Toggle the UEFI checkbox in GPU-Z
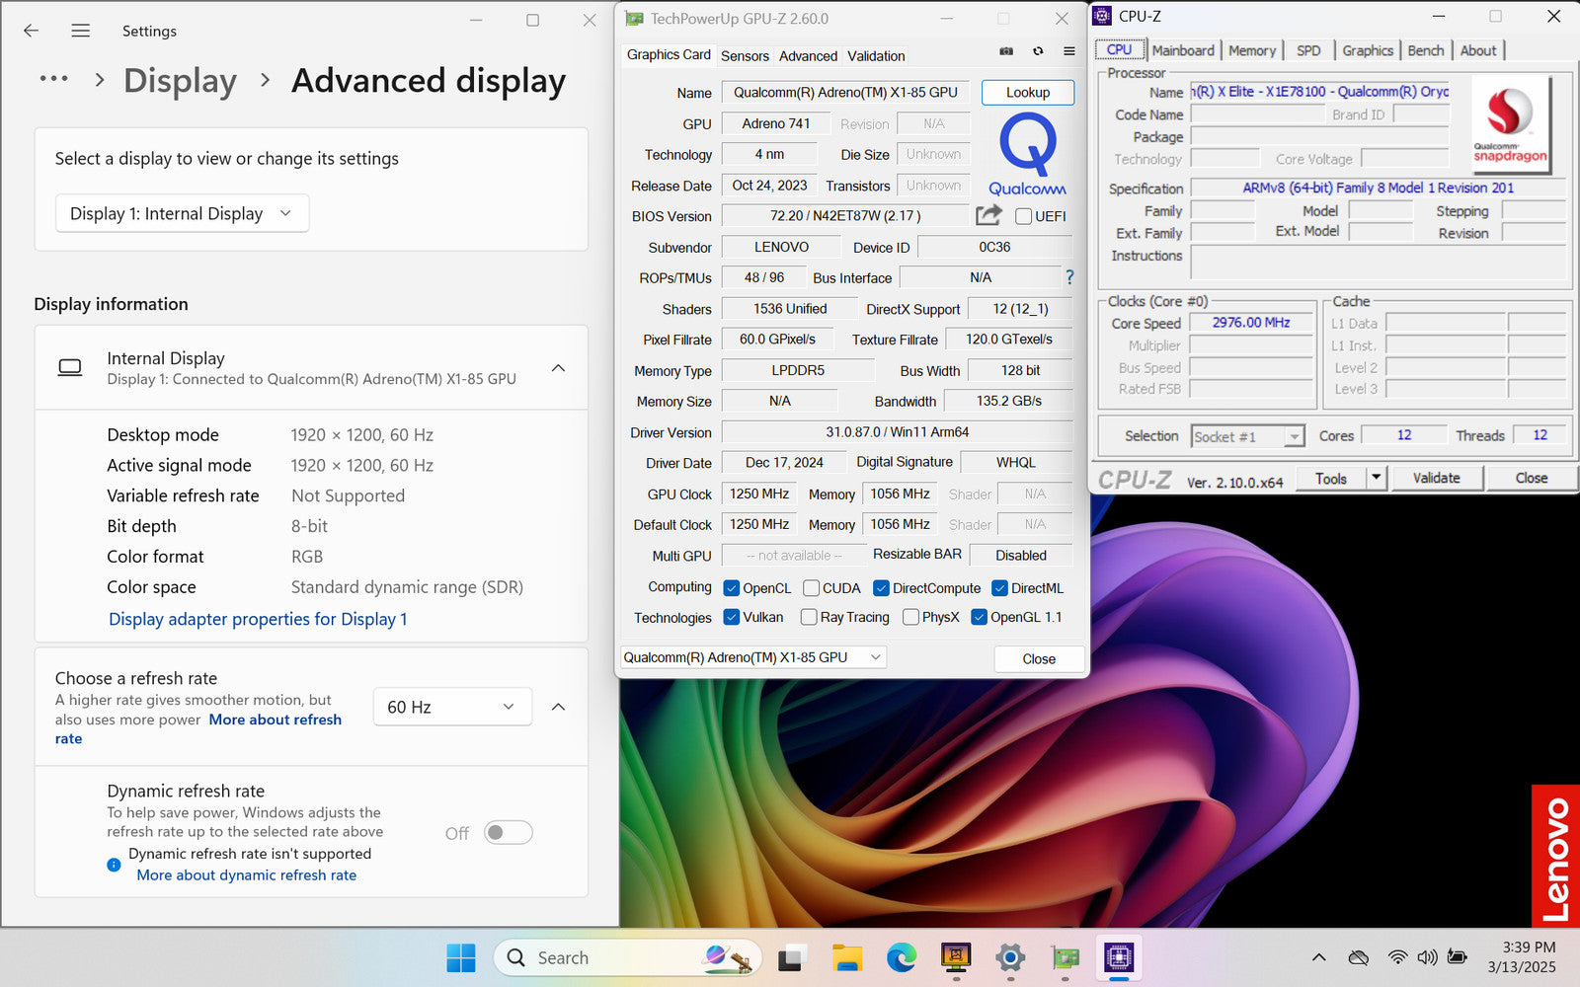The image size is (1580, 987). pyautogui.click(x=1023, y=216)
